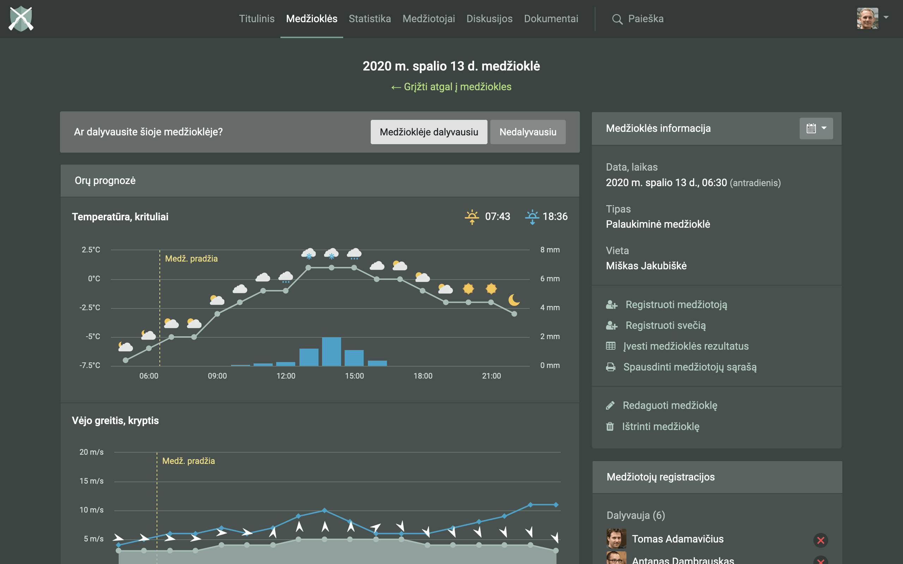
Task: Click the table icon for entering results
Action: [x=611, y=346]
